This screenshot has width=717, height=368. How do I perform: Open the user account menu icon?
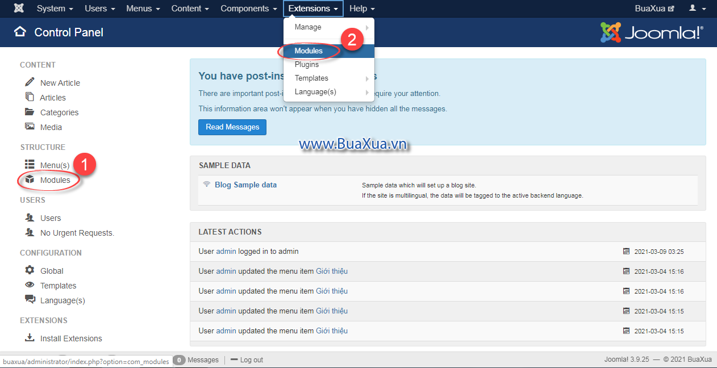[x=697, y=9]
